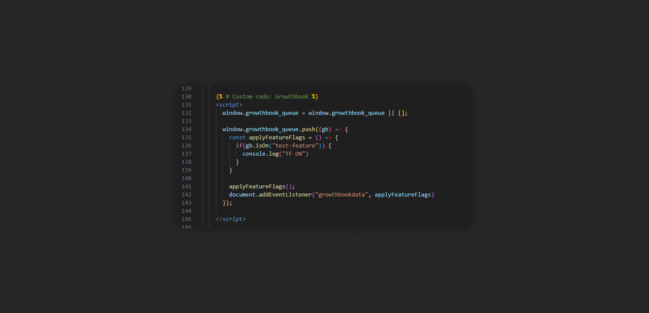Click the empty array brackets on line 132

(x=401, y=113)
